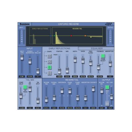Click the Diversity fader handle

(93, 89)
